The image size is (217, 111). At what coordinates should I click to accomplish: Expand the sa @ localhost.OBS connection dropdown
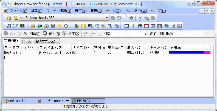click(x=107, y=18)
